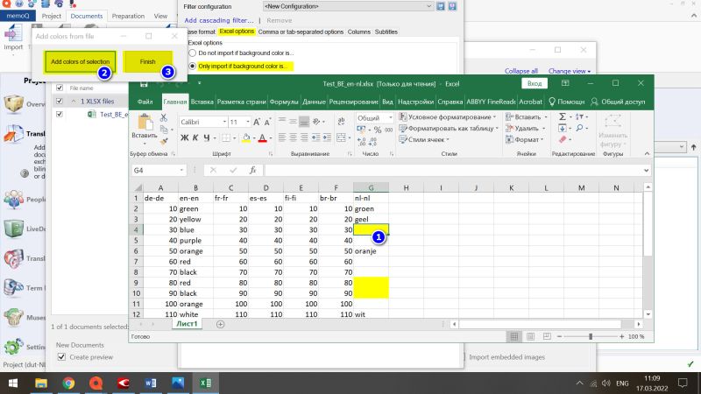Expand the 'Стили ячеек' dropdown
The image size is (701, 394).
pyautogui.click(x=448, y=140)
